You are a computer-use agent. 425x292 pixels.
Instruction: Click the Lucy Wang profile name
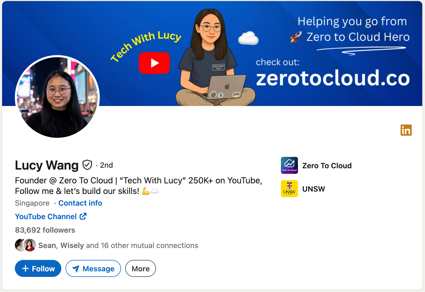coord(47,165)
